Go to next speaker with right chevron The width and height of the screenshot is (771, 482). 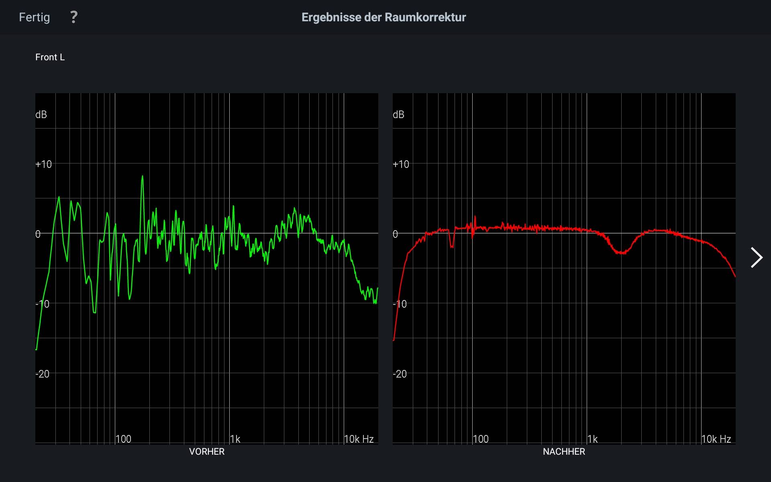coord(757,257)
